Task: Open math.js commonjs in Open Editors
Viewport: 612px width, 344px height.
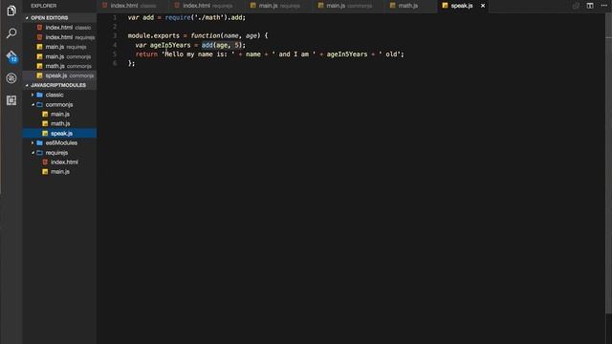Action: [x=59, y=66]
